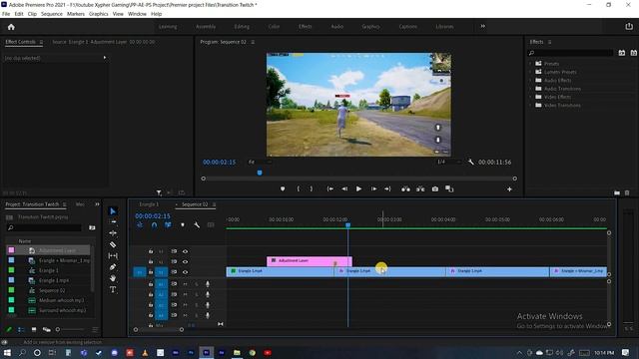Open Project panel overflow chevrons
The height and width of the screenshot is (359, 639).
pyautogui.click(x=97, y=204)
